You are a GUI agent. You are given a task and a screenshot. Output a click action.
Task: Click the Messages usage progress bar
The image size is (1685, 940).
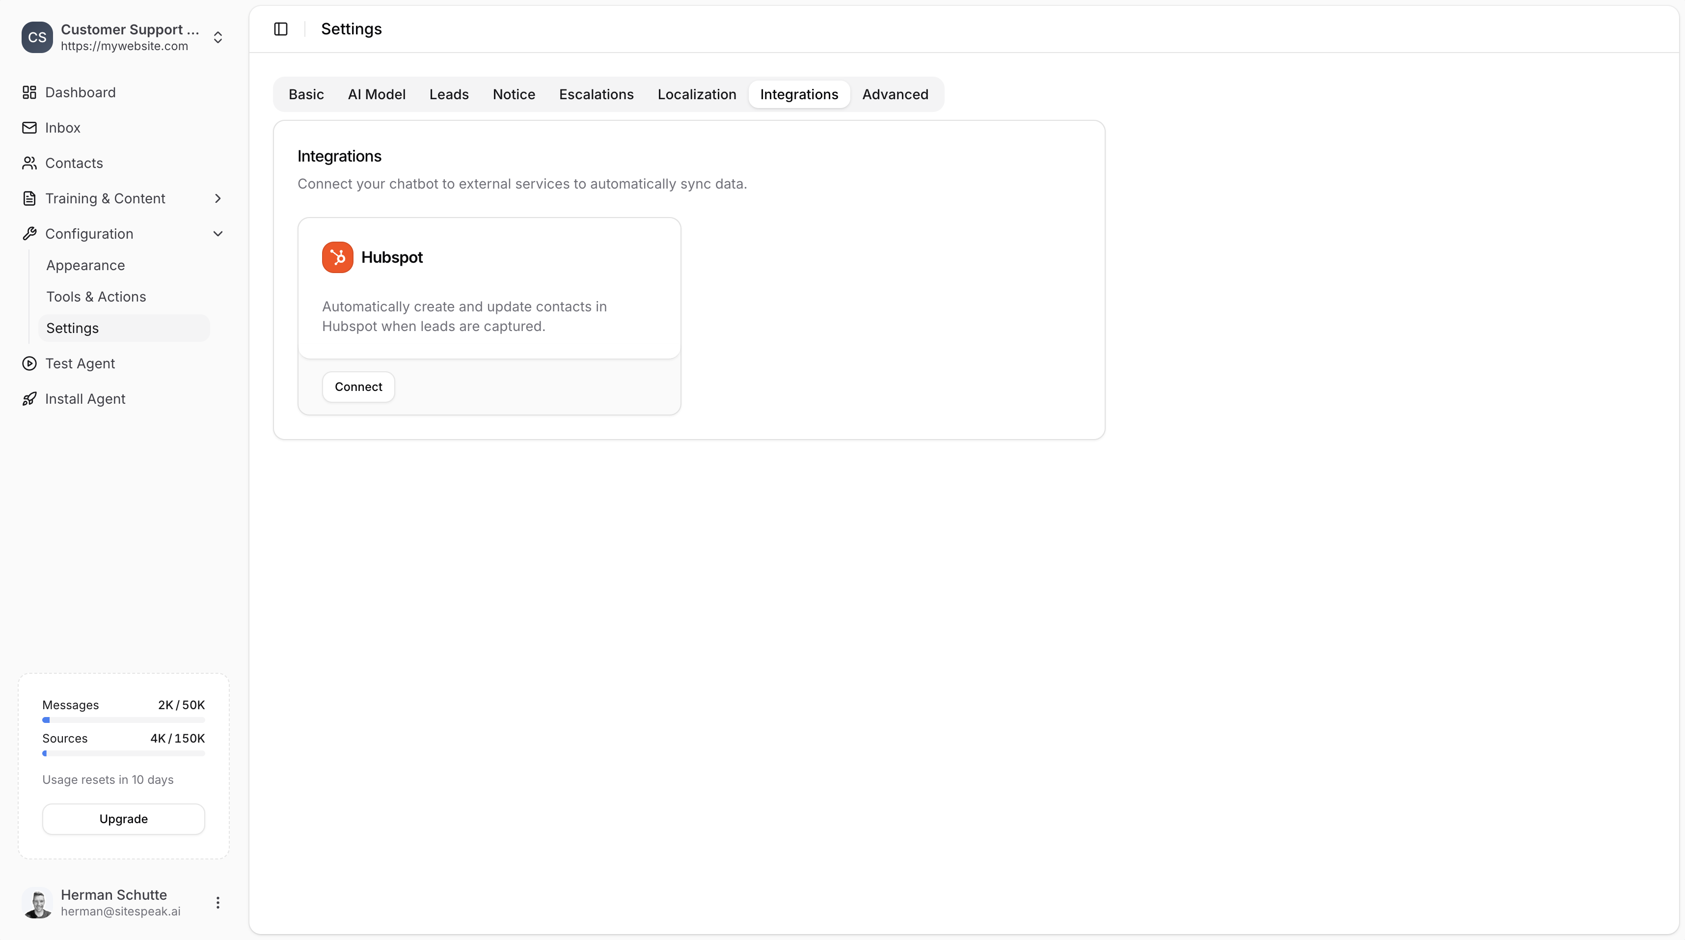pos(123,720)
